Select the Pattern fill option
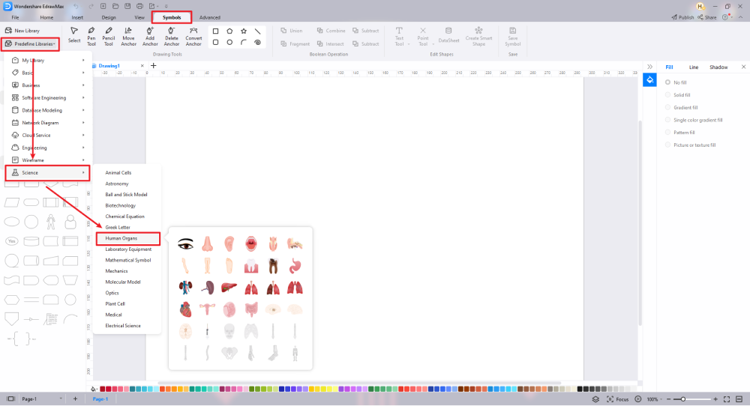Viewport: 750px width, 406px height. [680, 133]
